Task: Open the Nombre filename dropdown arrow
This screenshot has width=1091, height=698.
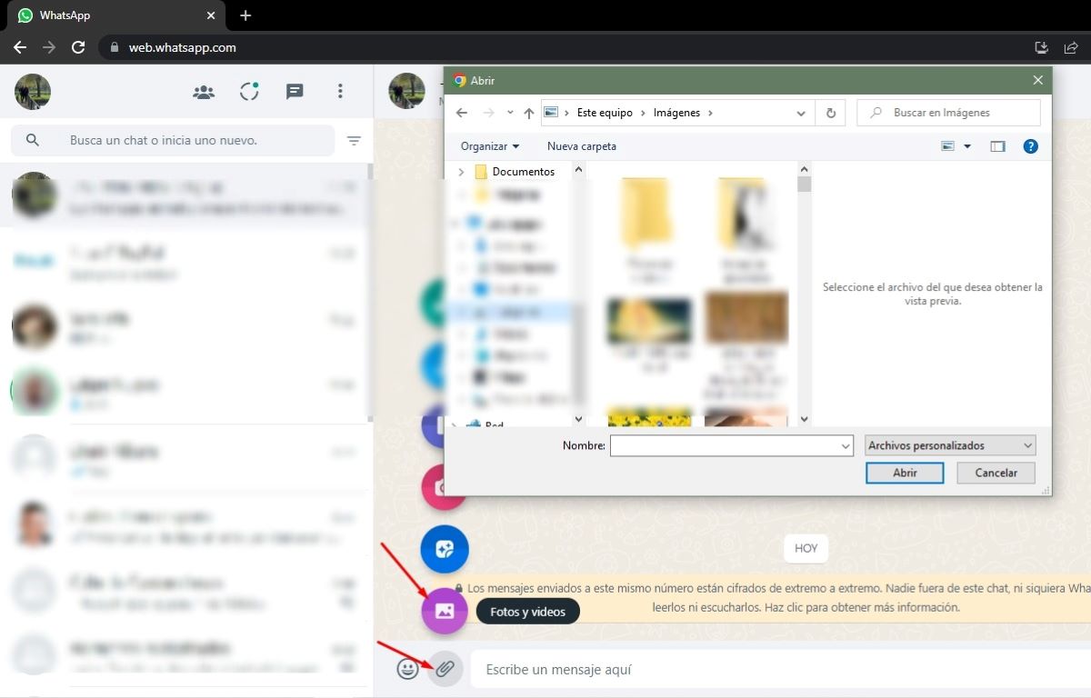Action: click(846, 446)
